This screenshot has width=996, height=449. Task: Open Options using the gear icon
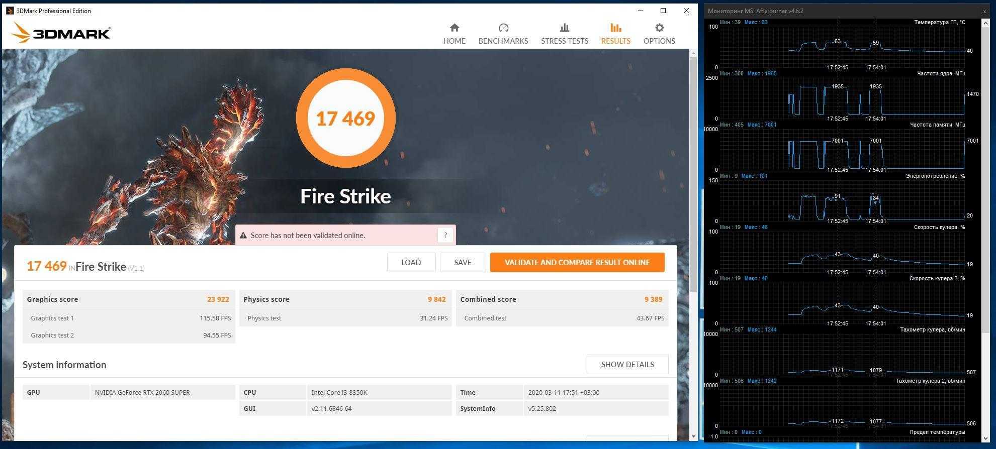point(659,28)
